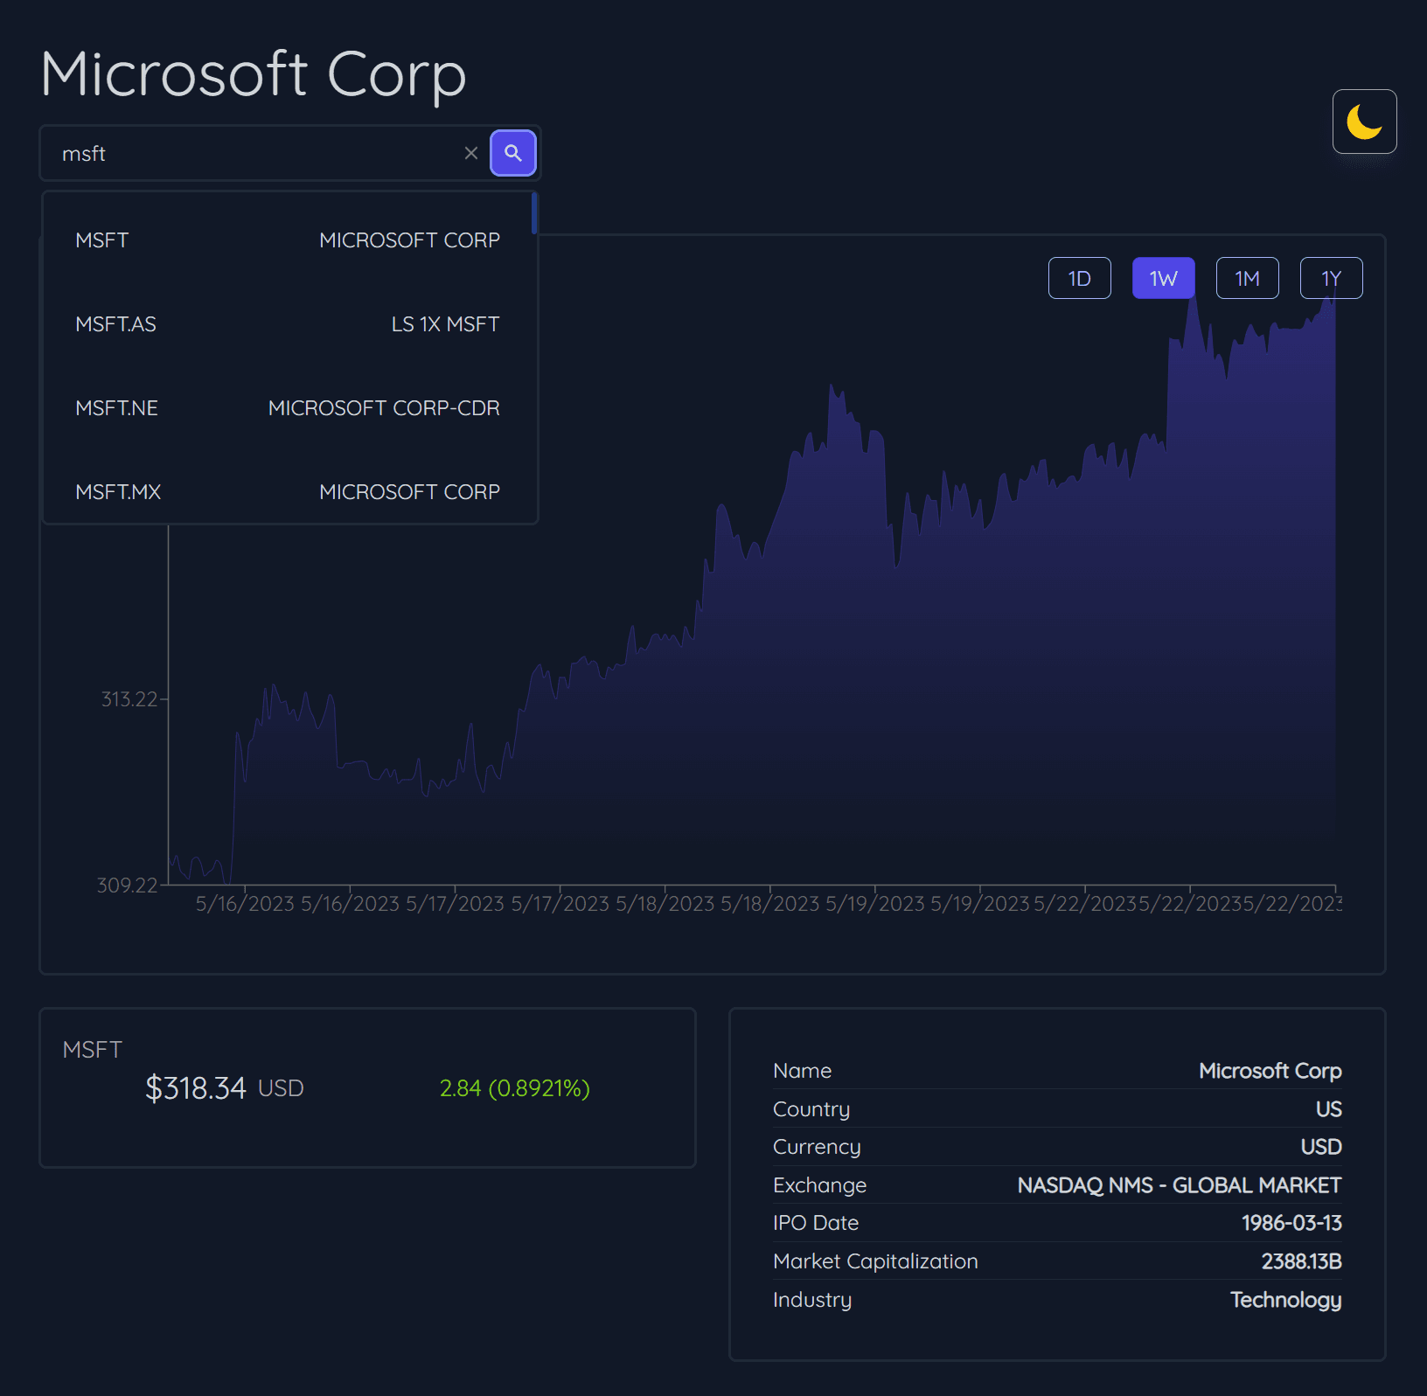
Task: Click the Microsoft Corp page heading
Action: click(254, 73)
